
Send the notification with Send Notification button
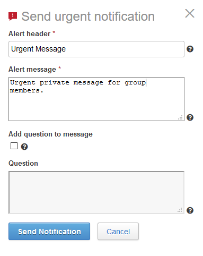point(49,232)
